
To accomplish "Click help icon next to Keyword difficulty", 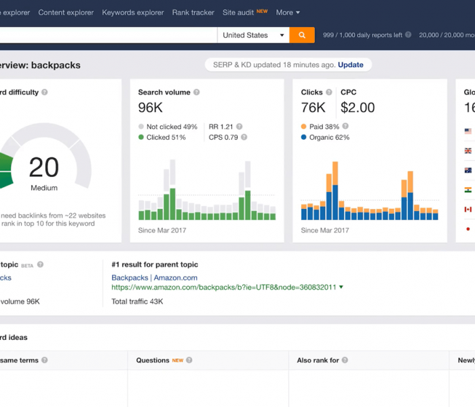I will tap(45, 92).
